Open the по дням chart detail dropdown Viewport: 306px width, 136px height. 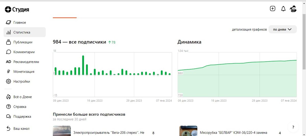283,29
